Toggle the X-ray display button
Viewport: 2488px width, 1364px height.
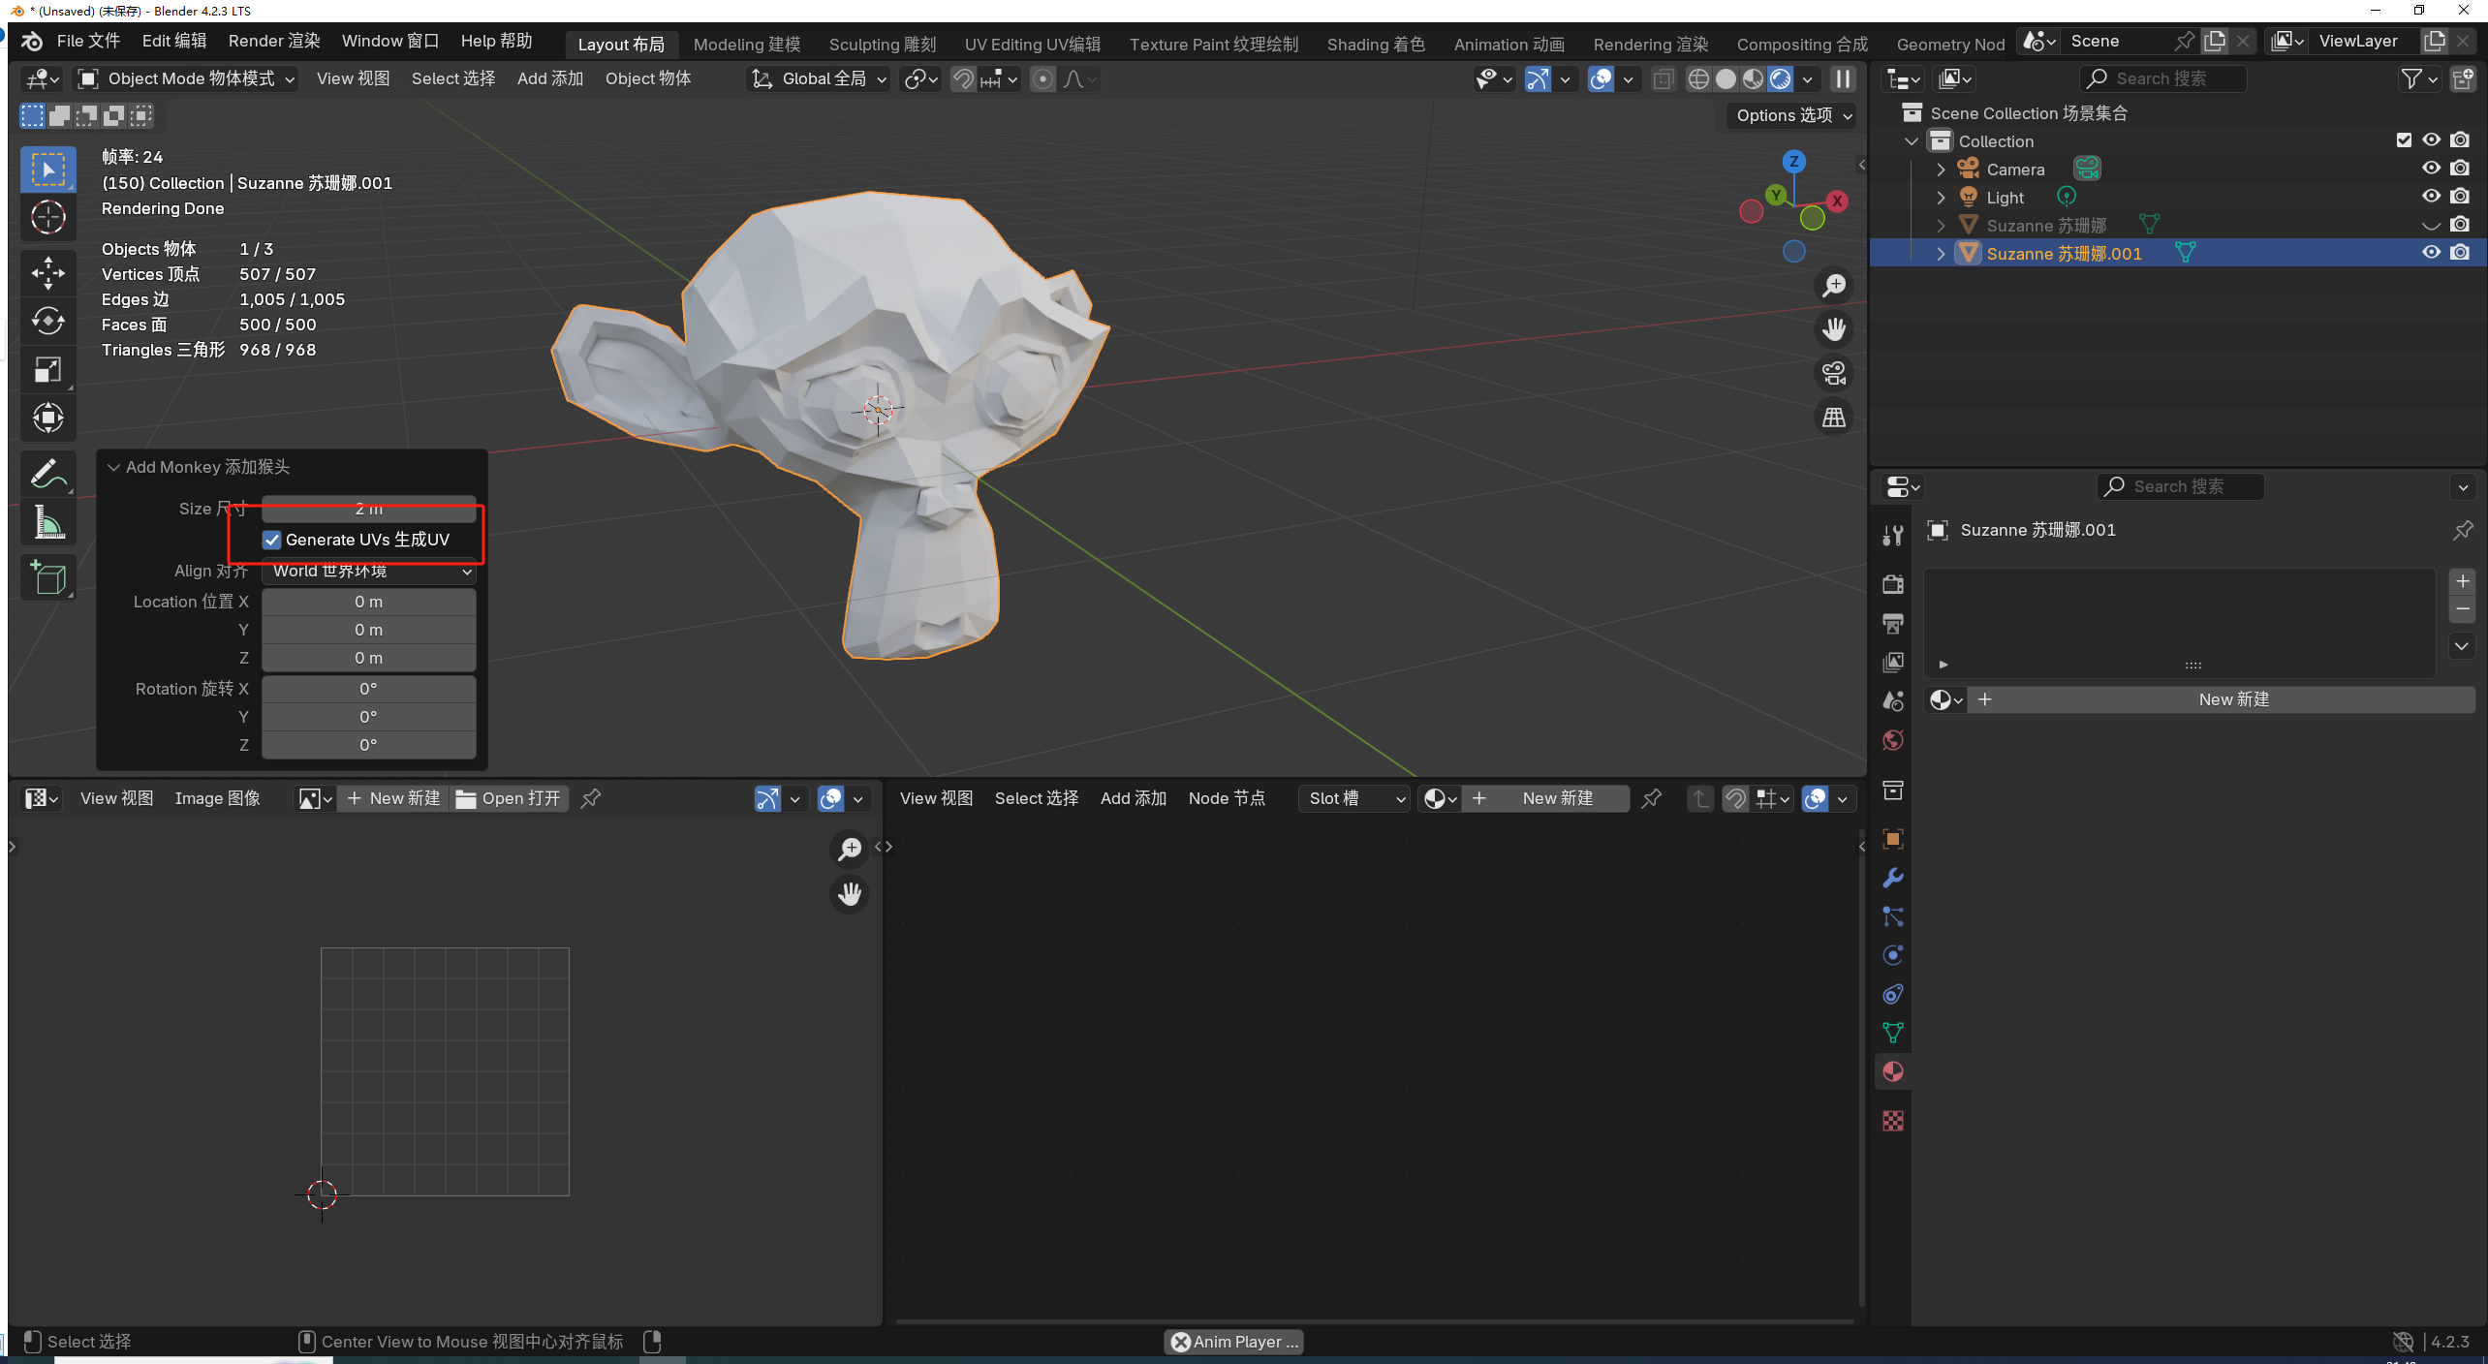click(1663, 78)
